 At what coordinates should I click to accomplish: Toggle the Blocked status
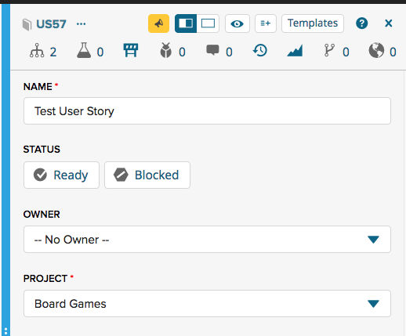(x=147, y=175)
